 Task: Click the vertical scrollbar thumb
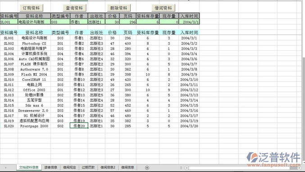click(x=304, y=109)
